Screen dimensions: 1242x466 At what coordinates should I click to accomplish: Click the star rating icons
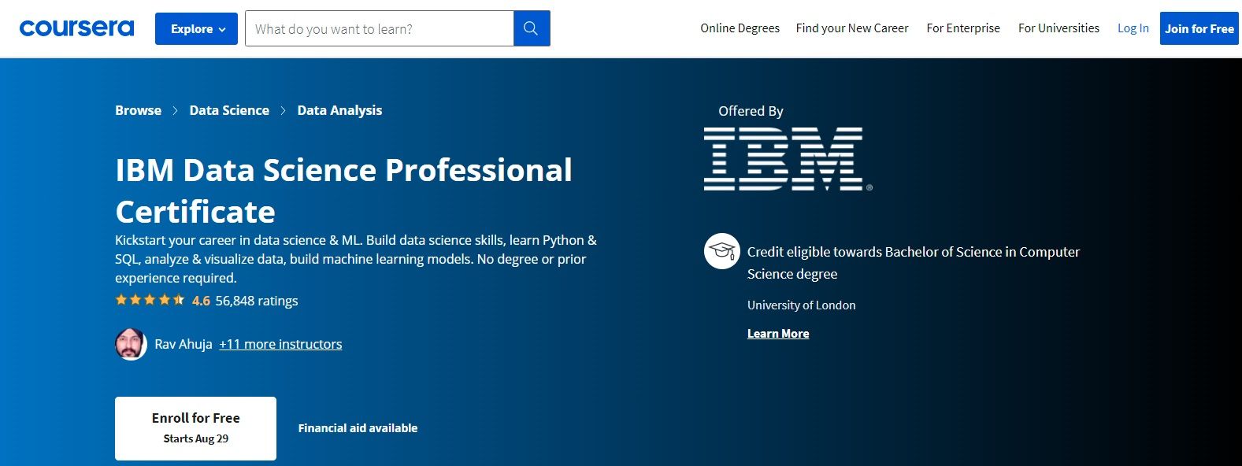click(x=150, y=300)
